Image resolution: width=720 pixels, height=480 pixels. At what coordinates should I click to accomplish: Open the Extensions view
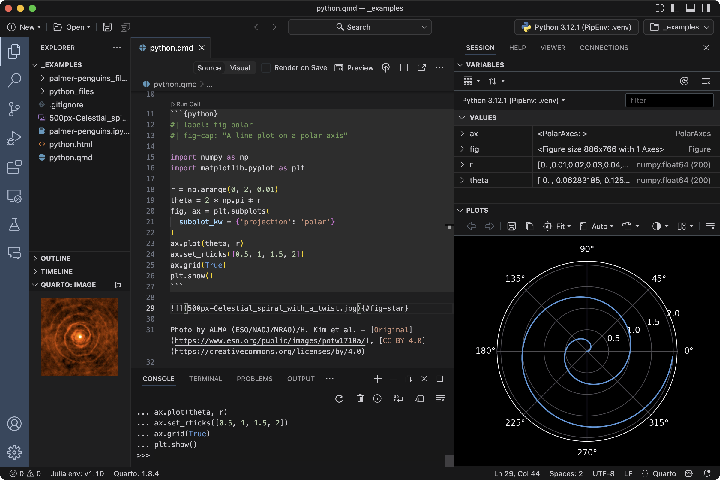click(14, 167)
